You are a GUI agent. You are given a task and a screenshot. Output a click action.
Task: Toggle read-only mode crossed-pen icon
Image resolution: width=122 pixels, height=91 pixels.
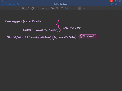pos(116,4)
